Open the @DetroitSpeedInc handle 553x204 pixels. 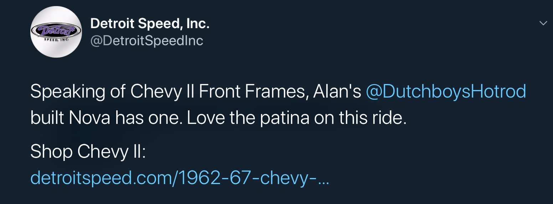click(x=147, y=41)
